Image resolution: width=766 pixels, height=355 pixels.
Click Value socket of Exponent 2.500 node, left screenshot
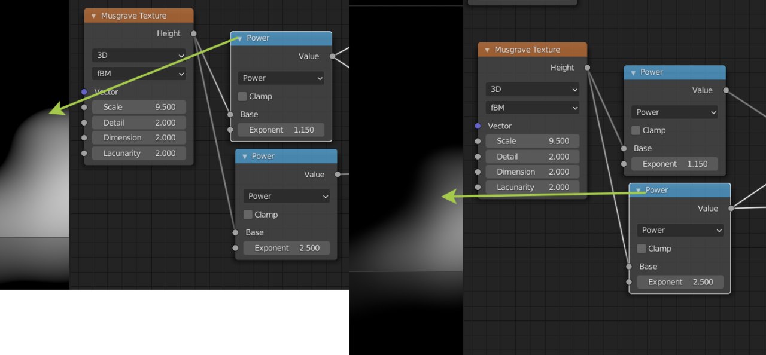coord(338,175)
